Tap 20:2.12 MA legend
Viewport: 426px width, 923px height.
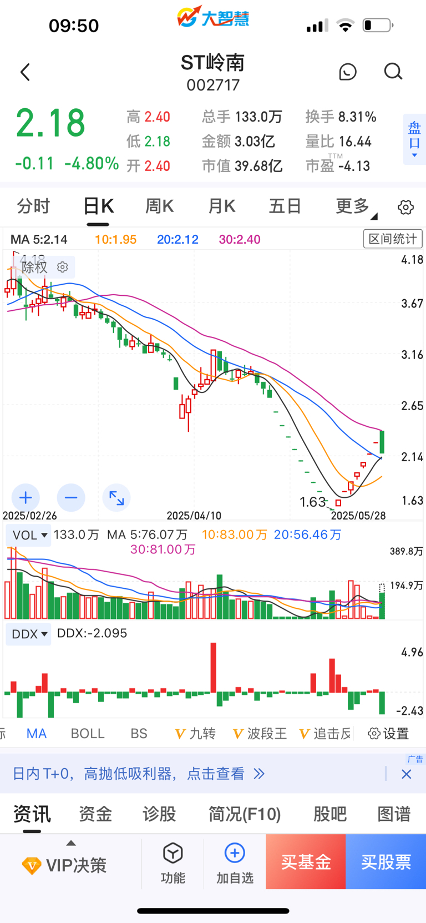click(x=177, y=239)
